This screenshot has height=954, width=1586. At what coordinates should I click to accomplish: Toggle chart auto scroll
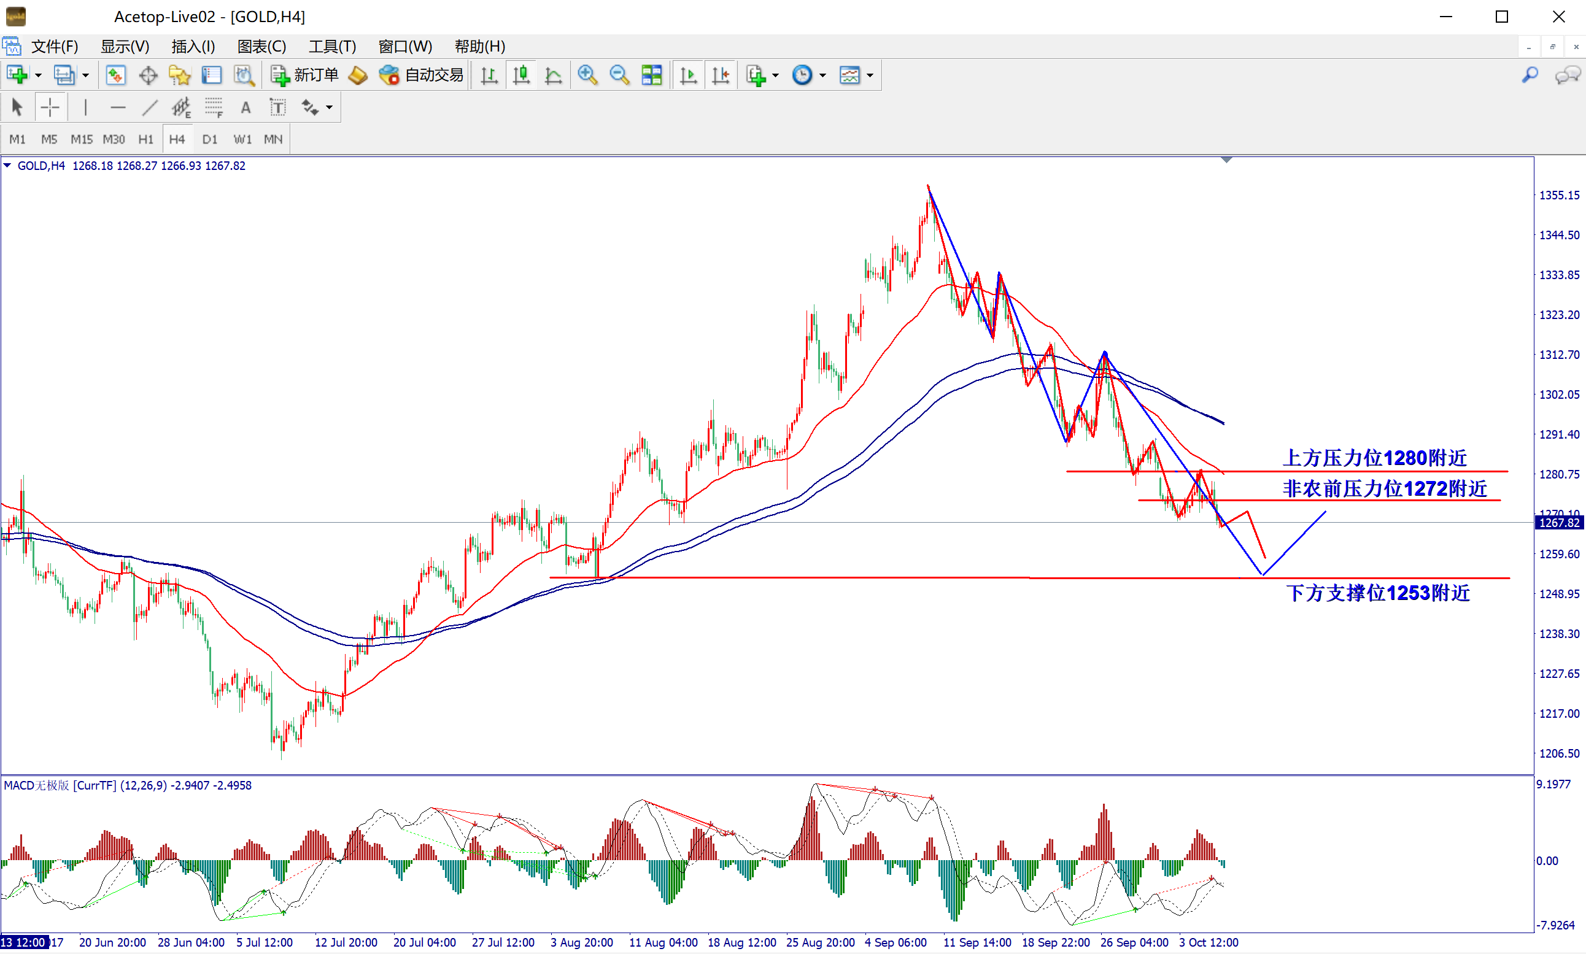click(688, 75)
